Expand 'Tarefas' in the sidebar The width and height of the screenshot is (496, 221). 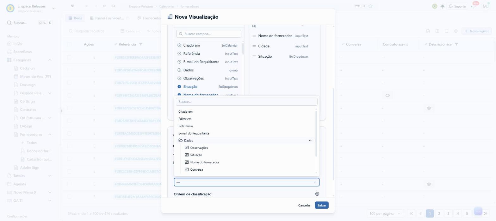[x=50, y=176]
